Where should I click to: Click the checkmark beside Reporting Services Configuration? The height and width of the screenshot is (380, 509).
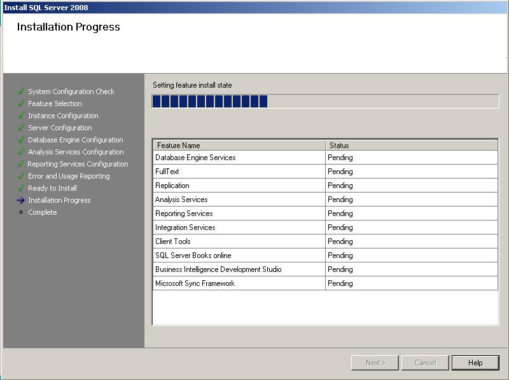click(21, 164)
